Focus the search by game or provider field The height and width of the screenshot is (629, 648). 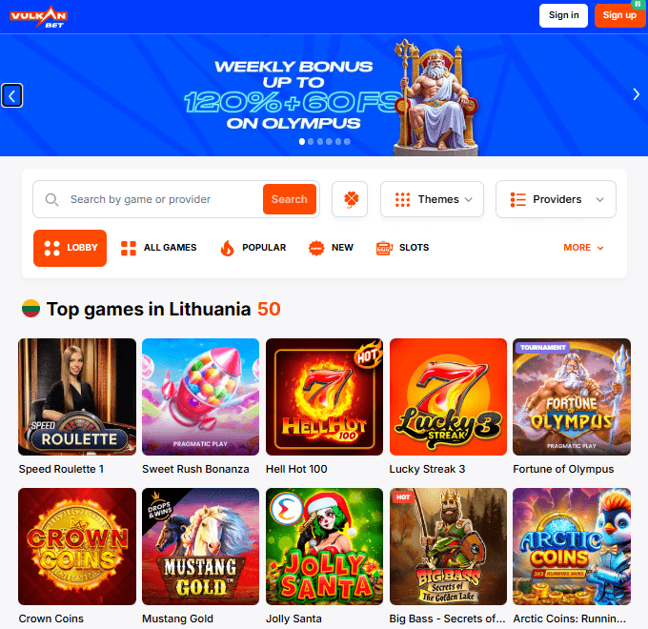point(163,199)
